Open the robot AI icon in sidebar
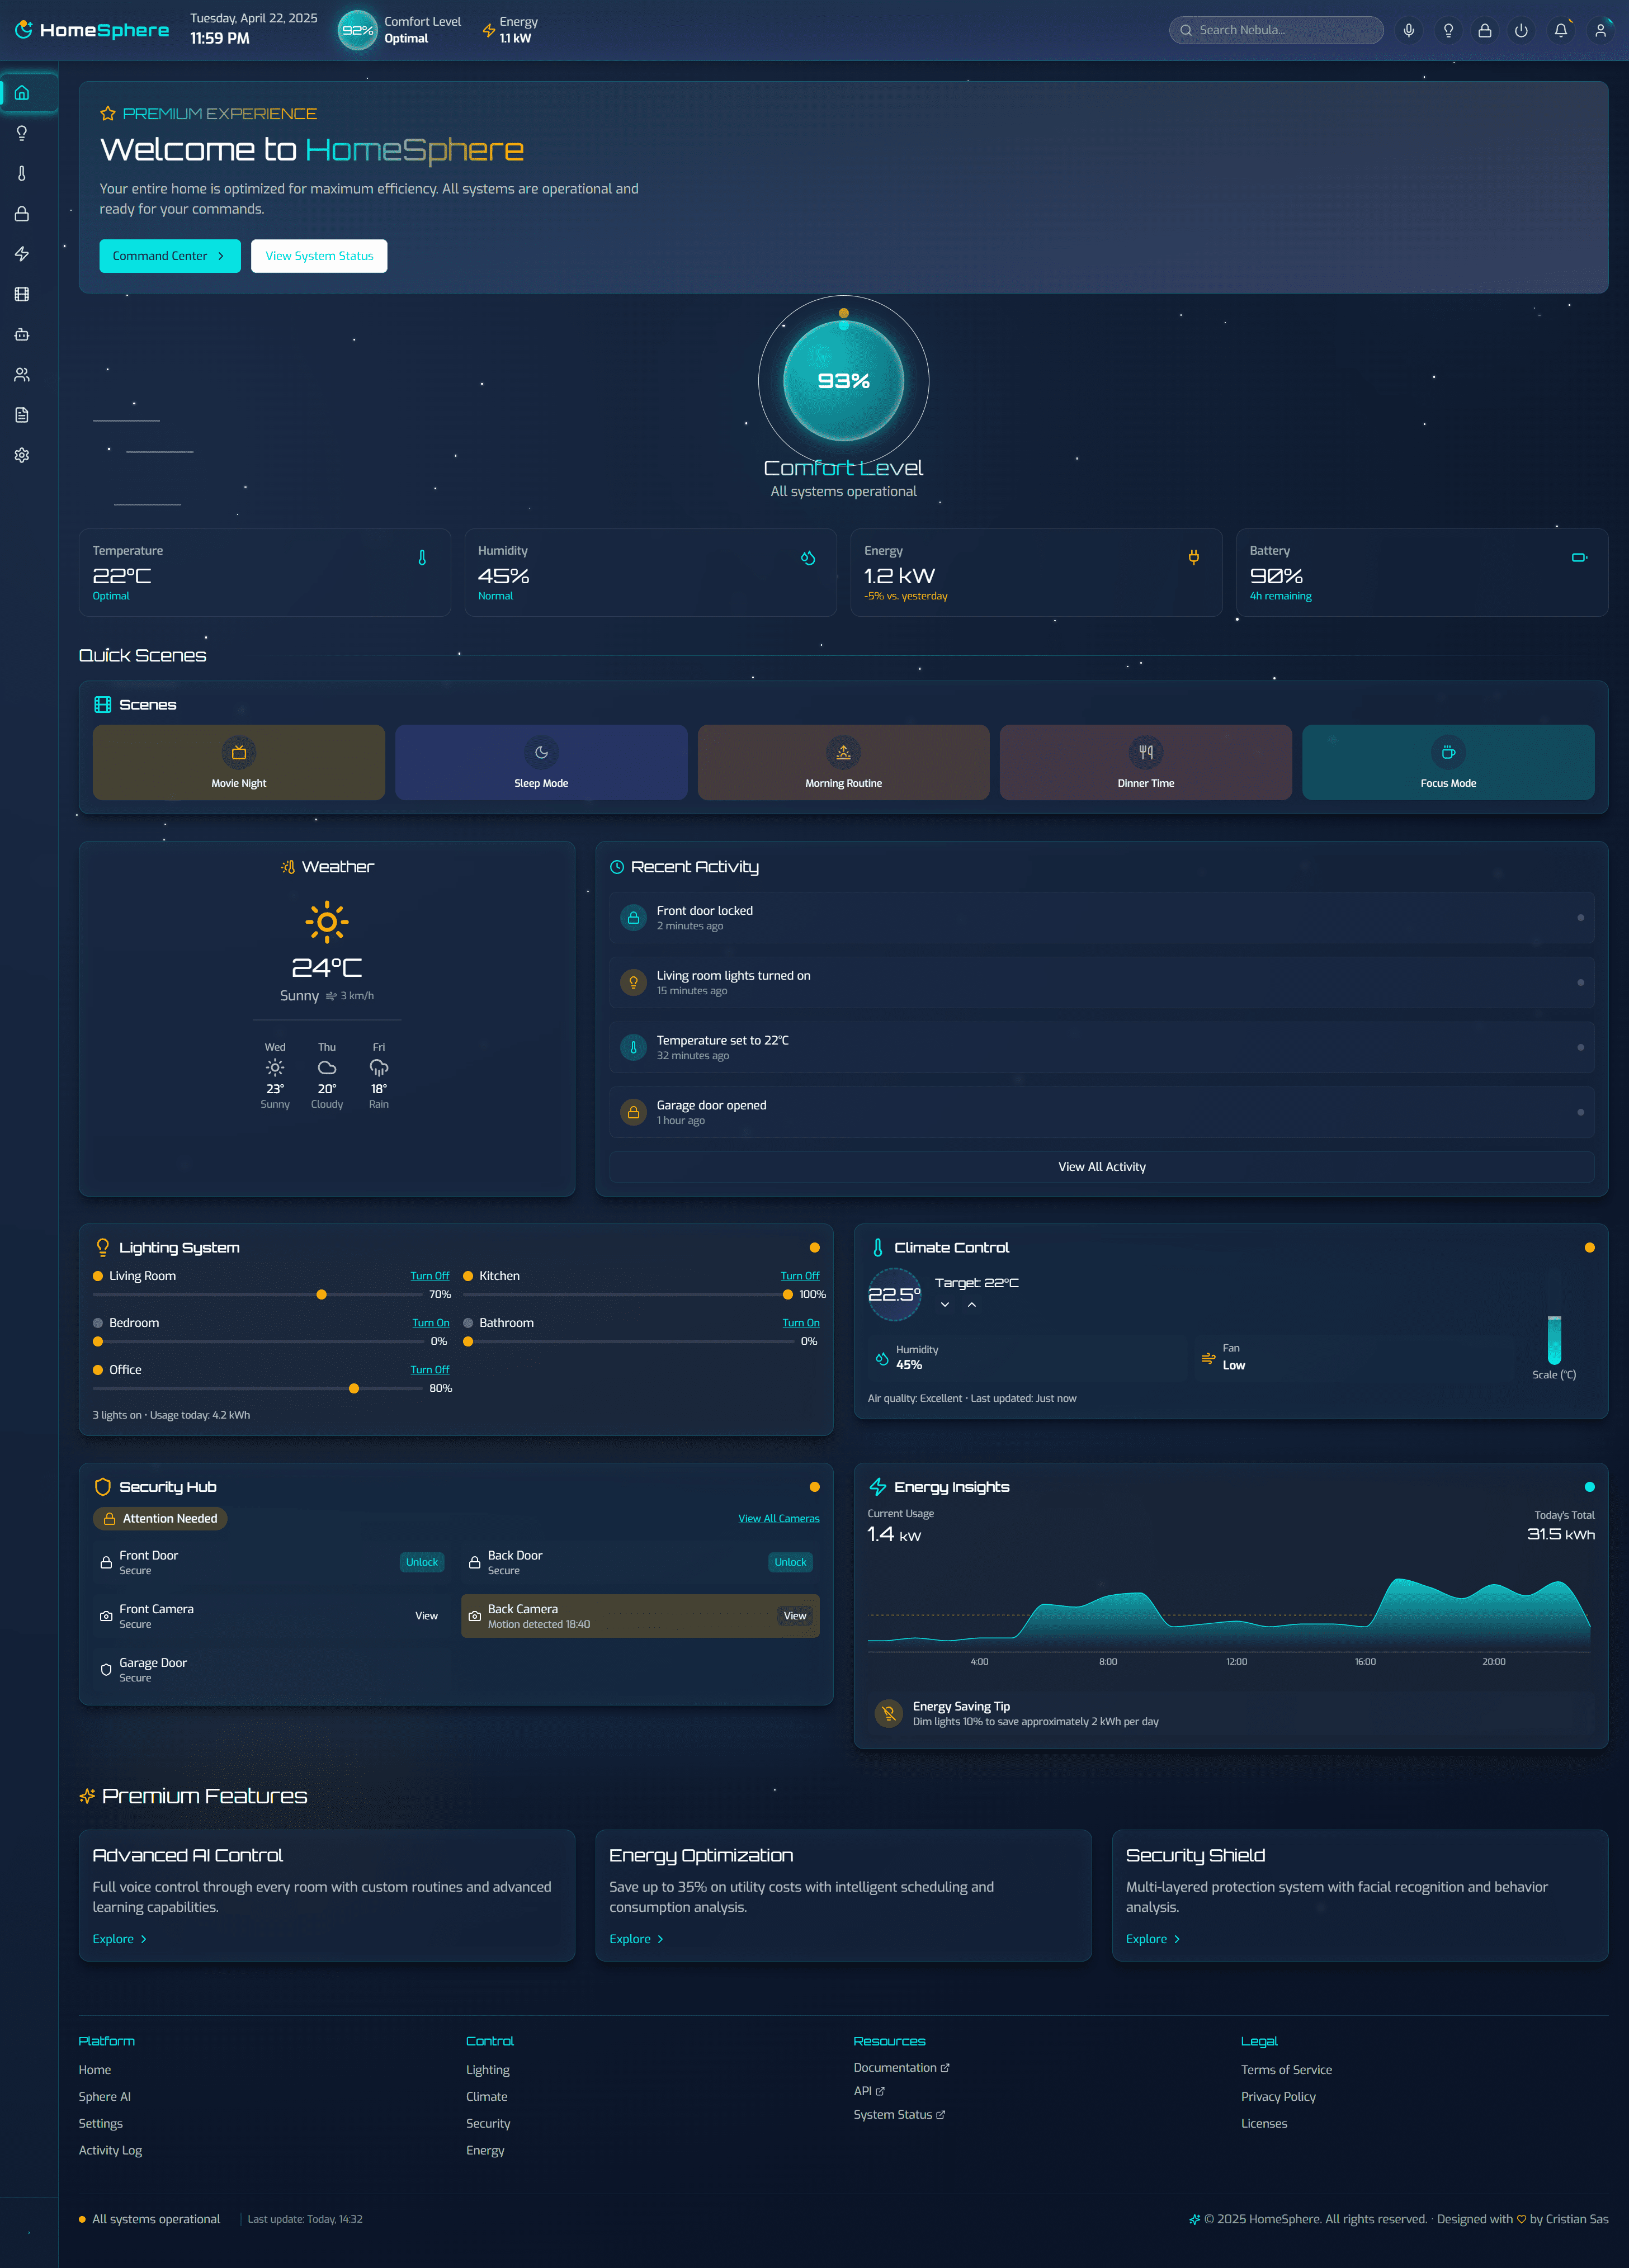 (x=22, y=334)
